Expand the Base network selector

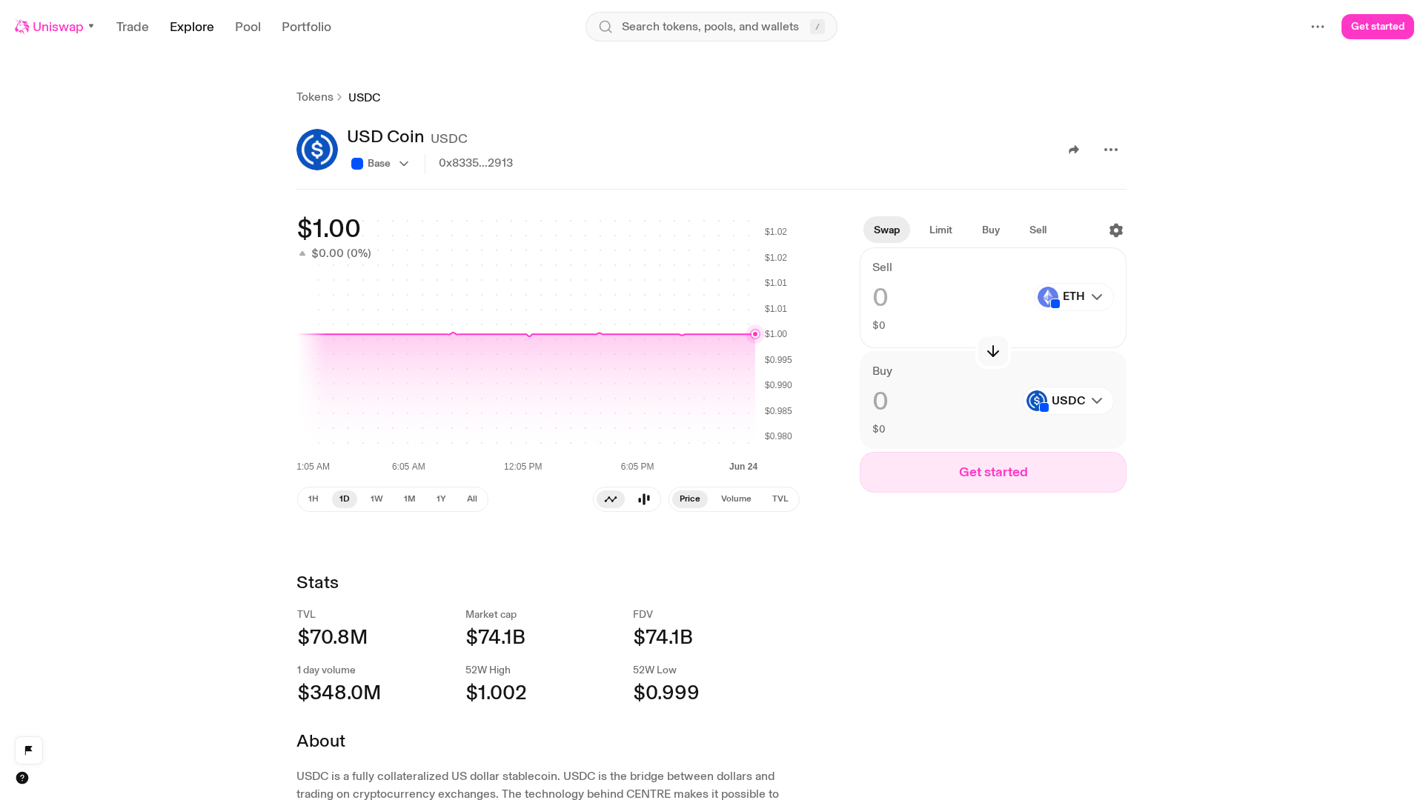click(x=380, y=164)
